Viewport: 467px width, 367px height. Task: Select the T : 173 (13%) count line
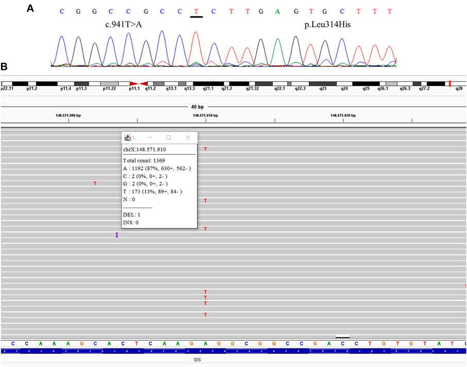point(153,192)
